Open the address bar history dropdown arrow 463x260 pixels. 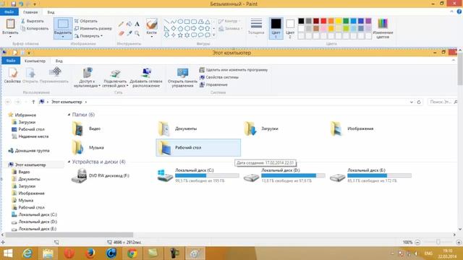tap(412, 102)
